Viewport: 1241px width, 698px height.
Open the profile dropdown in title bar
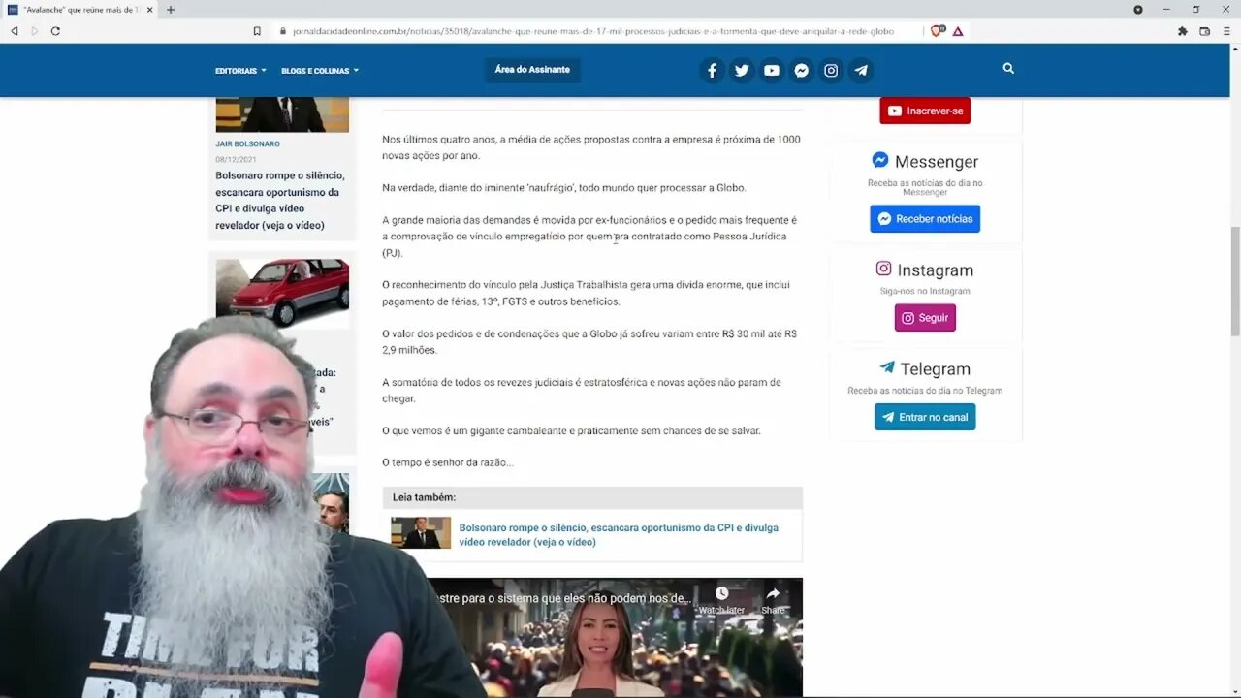click(1138, 10)
